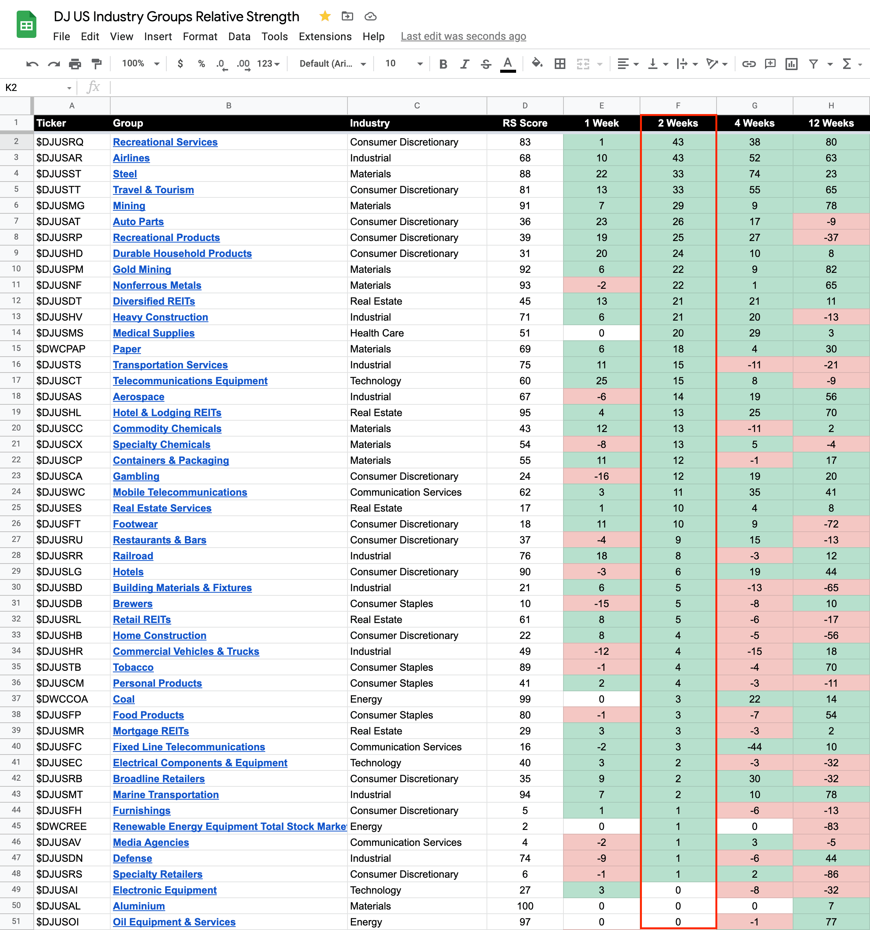Insert a chart using the toolbar icon
The image size is (870, 930).
792,64
